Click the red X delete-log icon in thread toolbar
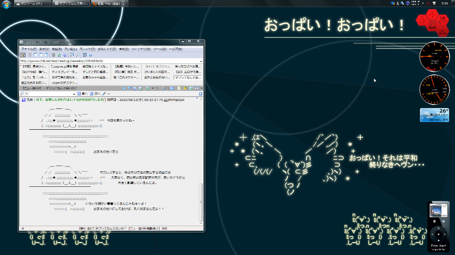The width and height of the screenshot is (455, 255). coord(197,88)
